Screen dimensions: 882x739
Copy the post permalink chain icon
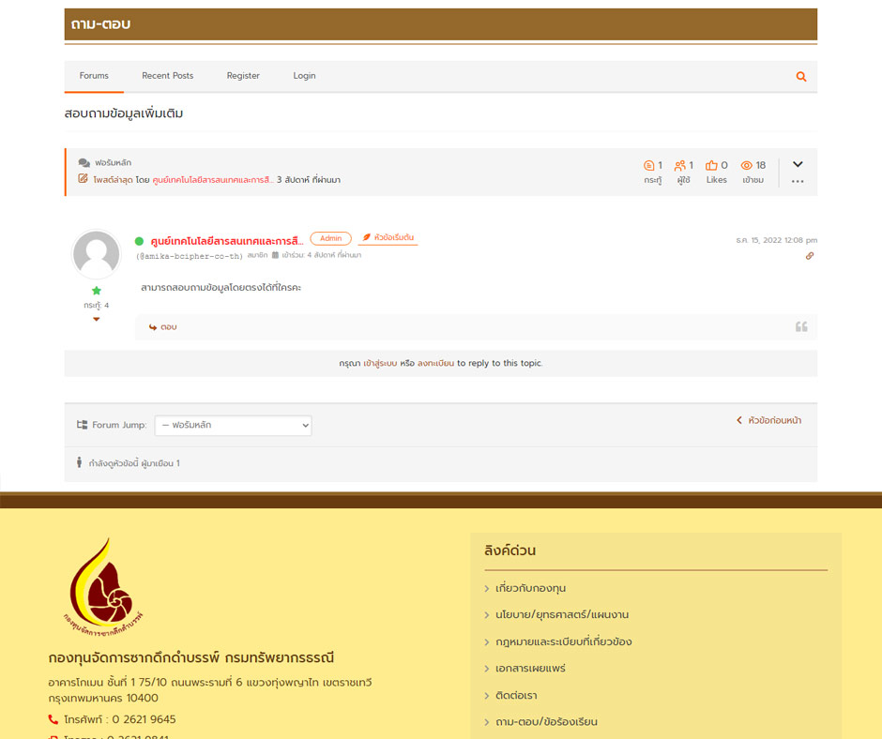point(810,256)
